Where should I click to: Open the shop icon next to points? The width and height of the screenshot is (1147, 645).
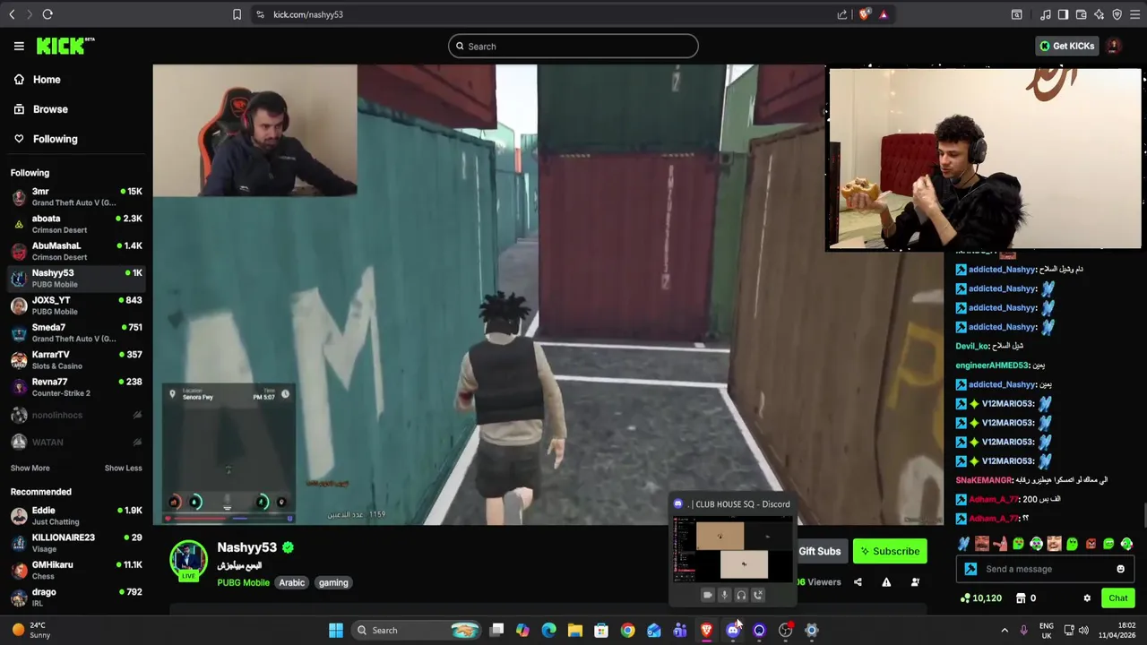tap(1020, 598)
